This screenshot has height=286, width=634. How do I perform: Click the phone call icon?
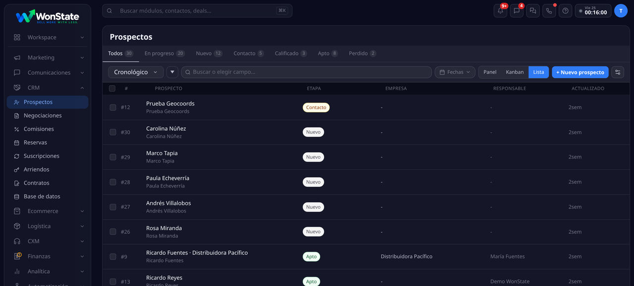coord(549,11)
